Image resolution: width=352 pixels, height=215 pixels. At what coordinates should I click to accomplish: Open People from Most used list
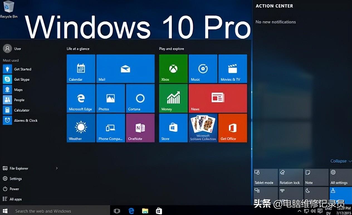click(14, 100)
